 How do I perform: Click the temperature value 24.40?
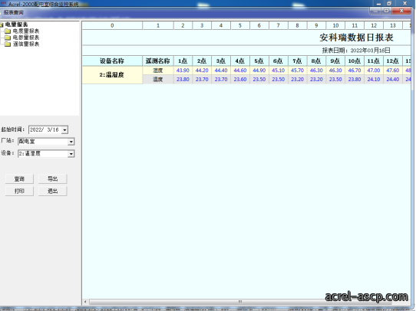393,80
